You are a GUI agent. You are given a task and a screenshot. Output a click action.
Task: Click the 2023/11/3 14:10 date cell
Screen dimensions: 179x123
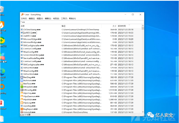coord(126,112)
